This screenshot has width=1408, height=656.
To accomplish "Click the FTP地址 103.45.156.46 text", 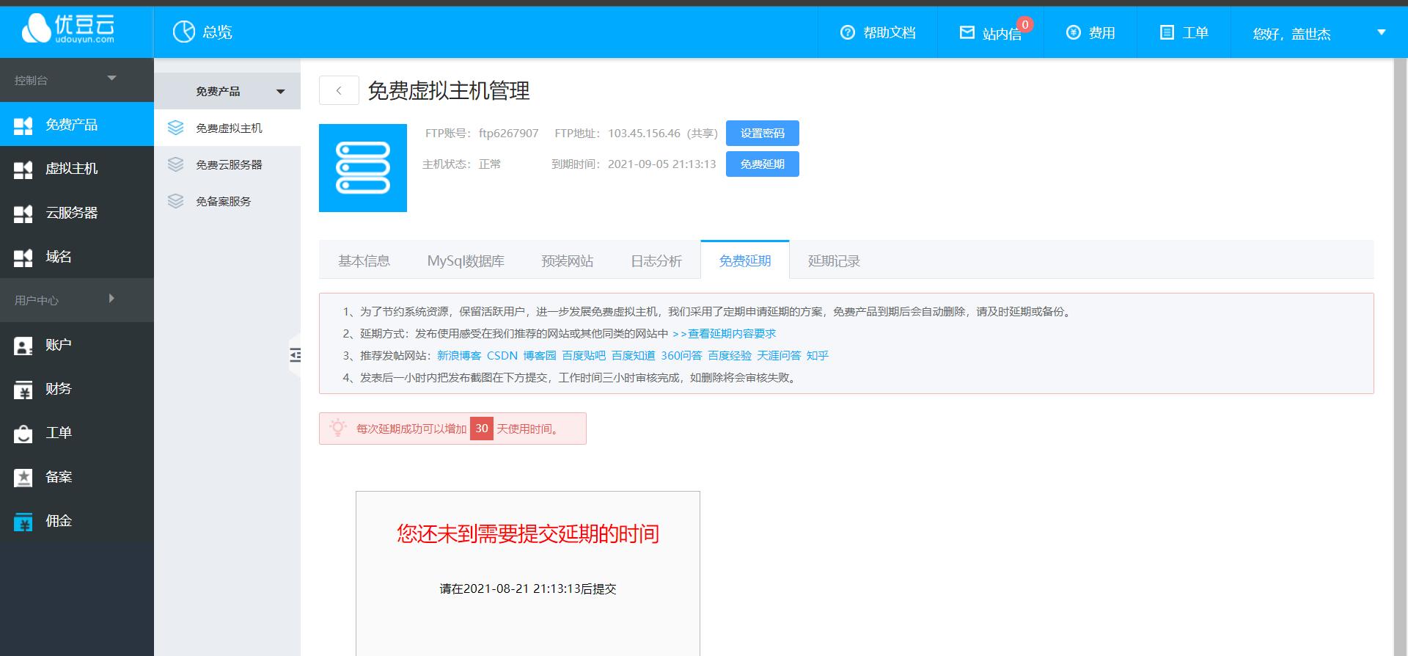I will pos(637,134).
